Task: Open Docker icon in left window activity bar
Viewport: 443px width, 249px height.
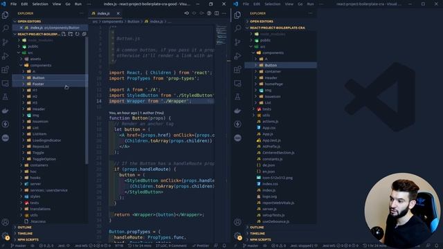Action: 6,111
